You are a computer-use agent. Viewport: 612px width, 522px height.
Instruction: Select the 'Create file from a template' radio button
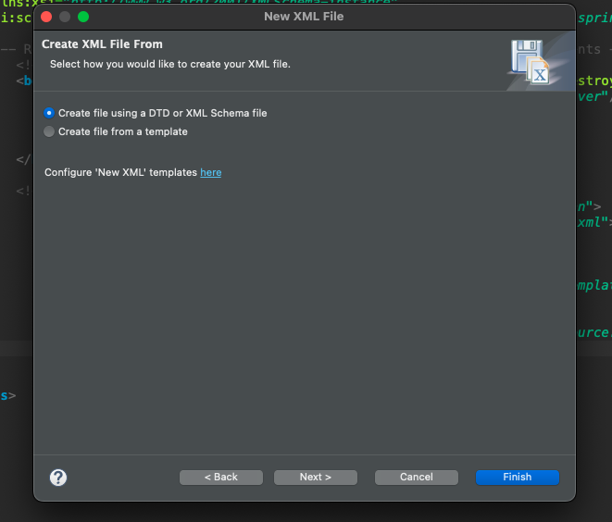pos(49,131)
